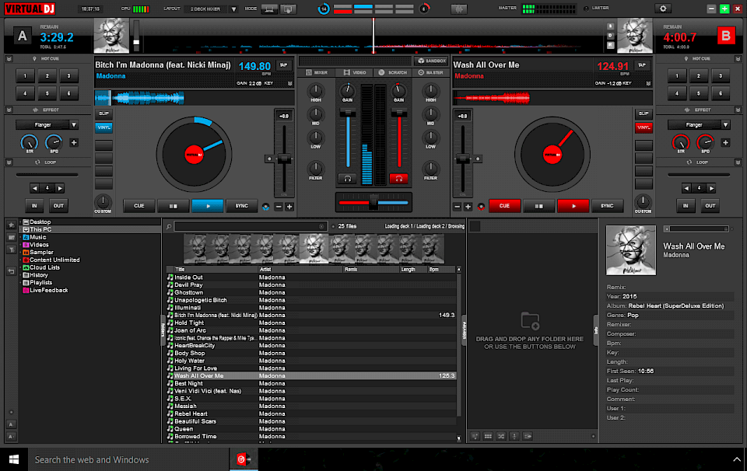The image size is (747, 471).
Task: Click the automix playlist icon in sideview toolbar
Action: click(528, 436)
